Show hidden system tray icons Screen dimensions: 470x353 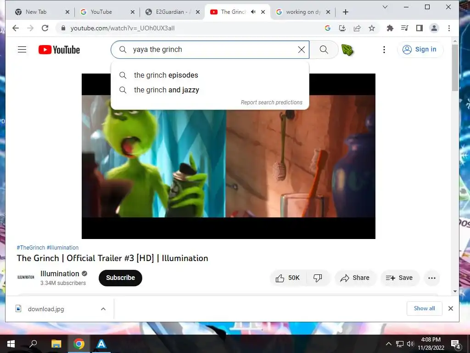coord(388,344)
